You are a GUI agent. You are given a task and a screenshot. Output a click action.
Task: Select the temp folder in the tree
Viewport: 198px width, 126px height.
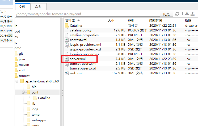coord(36,115)
